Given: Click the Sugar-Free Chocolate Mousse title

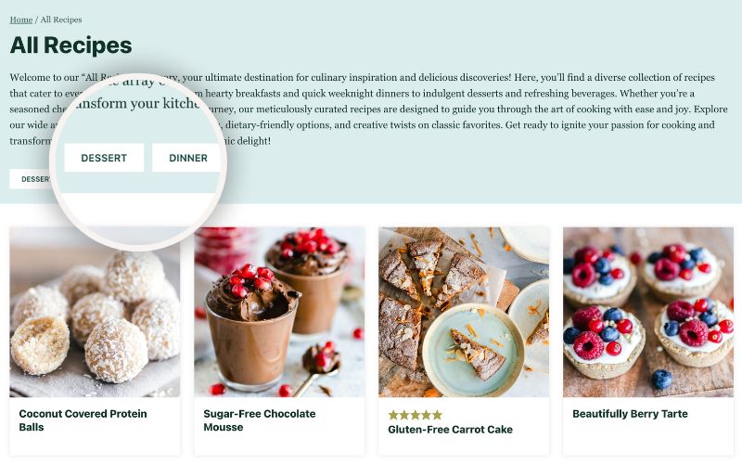Looking at the screenshot, I should 260,420.
